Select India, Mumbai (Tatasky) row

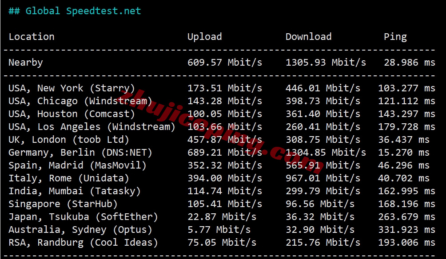pos(222,191)
